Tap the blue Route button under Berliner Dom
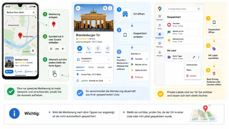The height and width of the screenshot is (129, 229). tap(9, 72)
